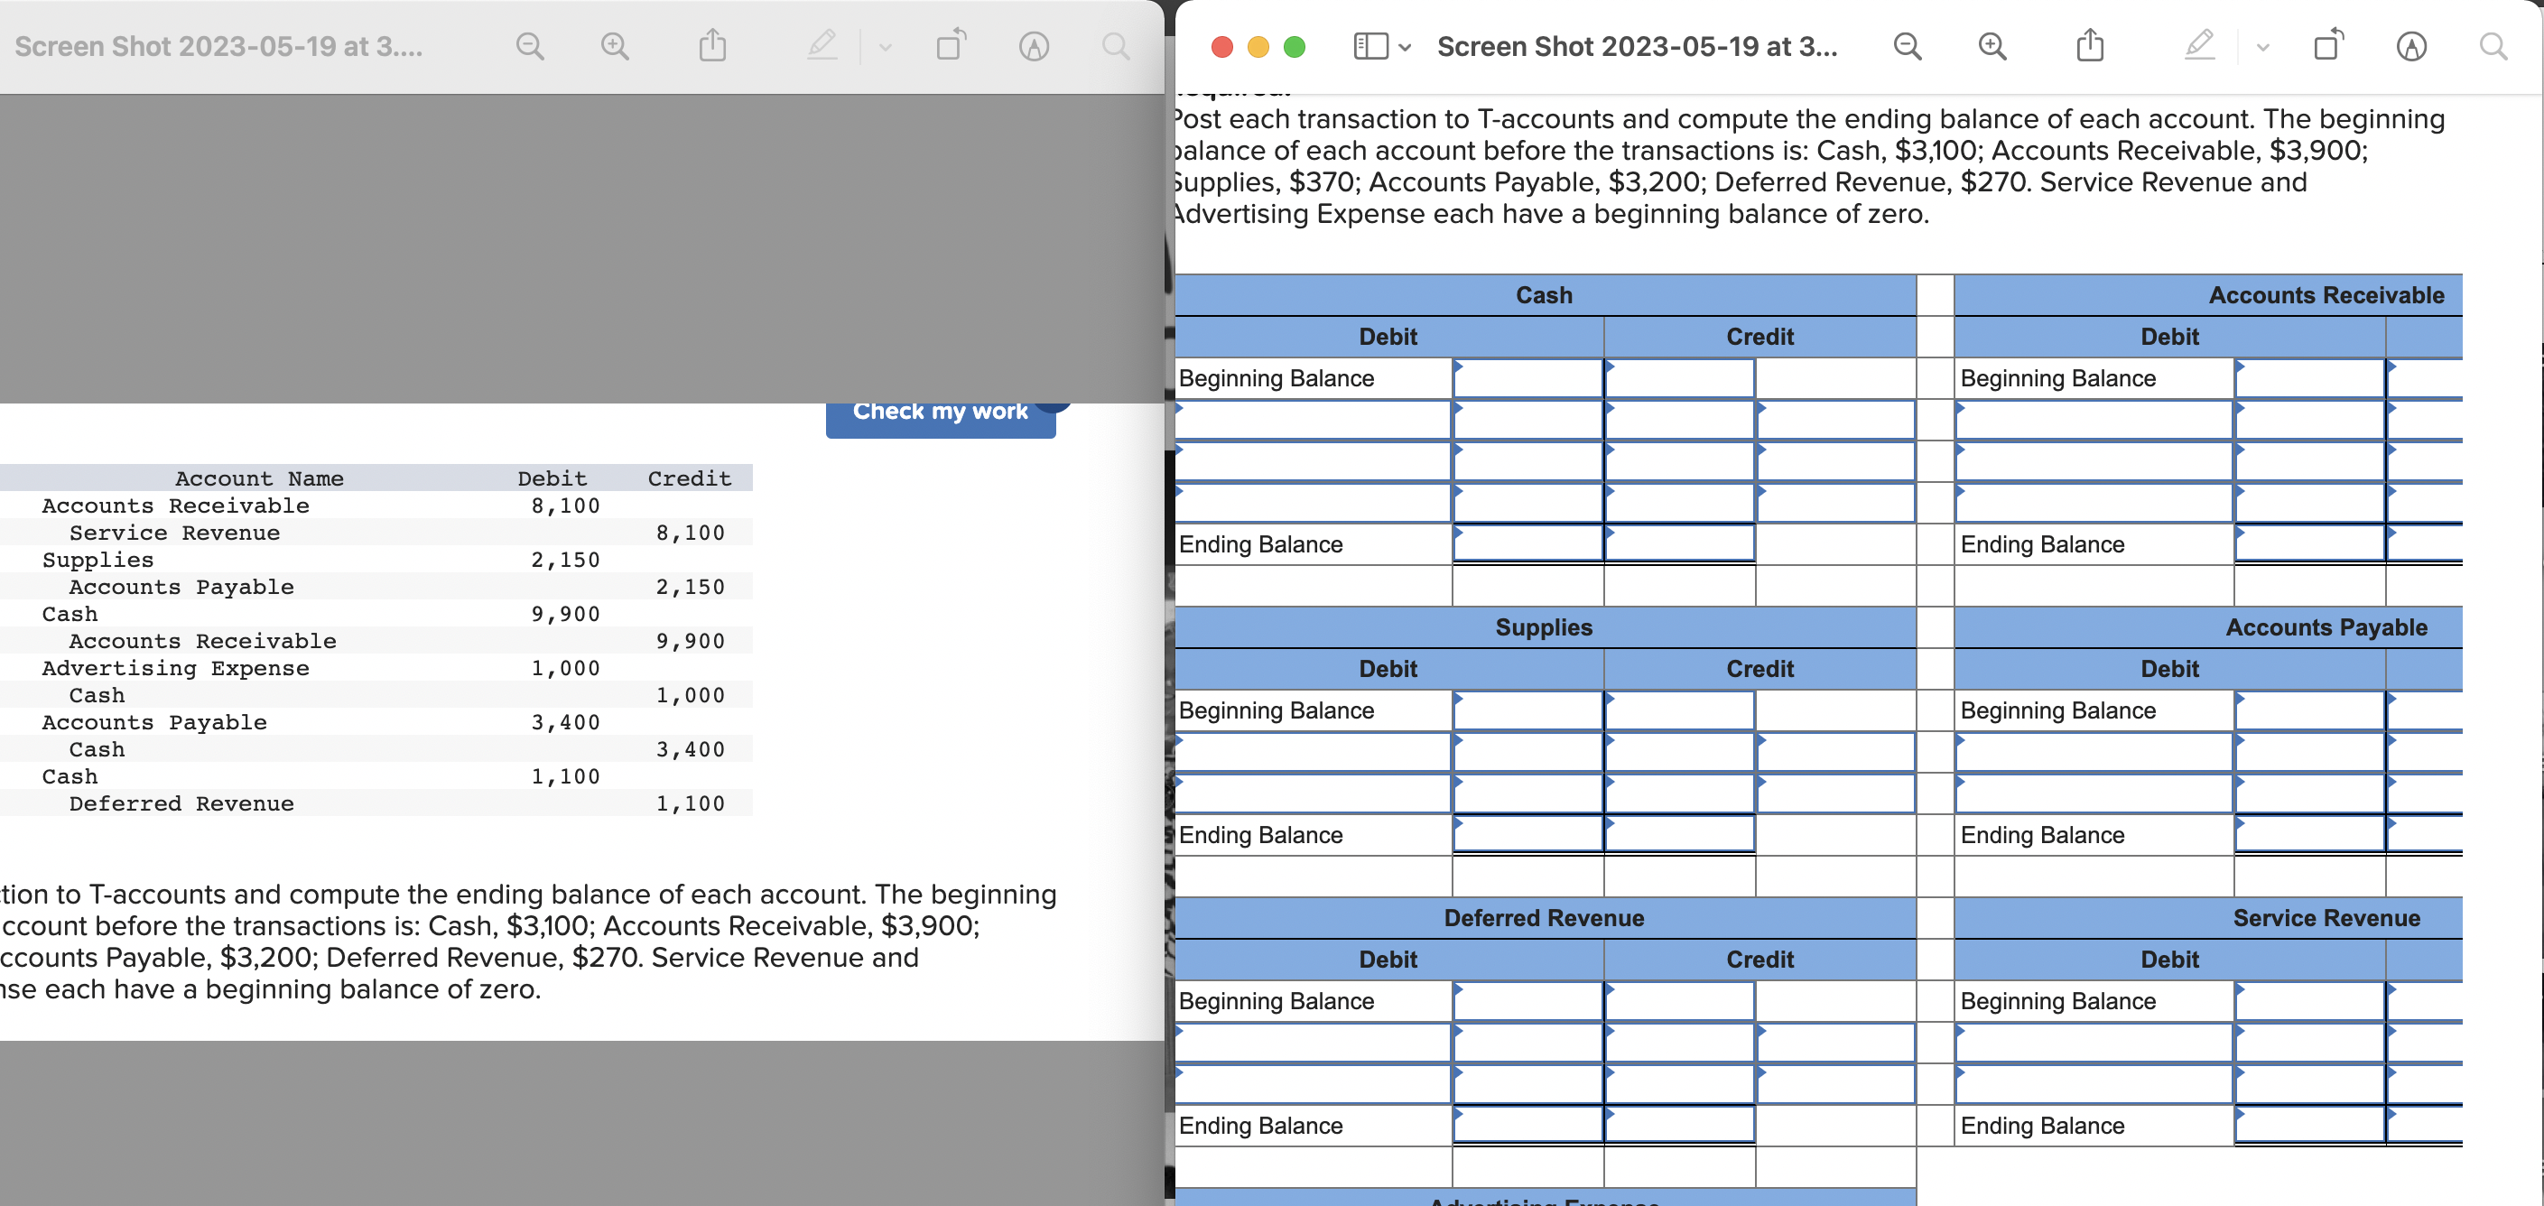
Task: Click Supplies Ending Balance debit field
Action: tap(1527, 835)
